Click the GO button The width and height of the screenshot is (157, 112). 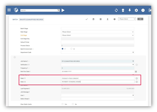pyautogui.click(x=140, y=19)
